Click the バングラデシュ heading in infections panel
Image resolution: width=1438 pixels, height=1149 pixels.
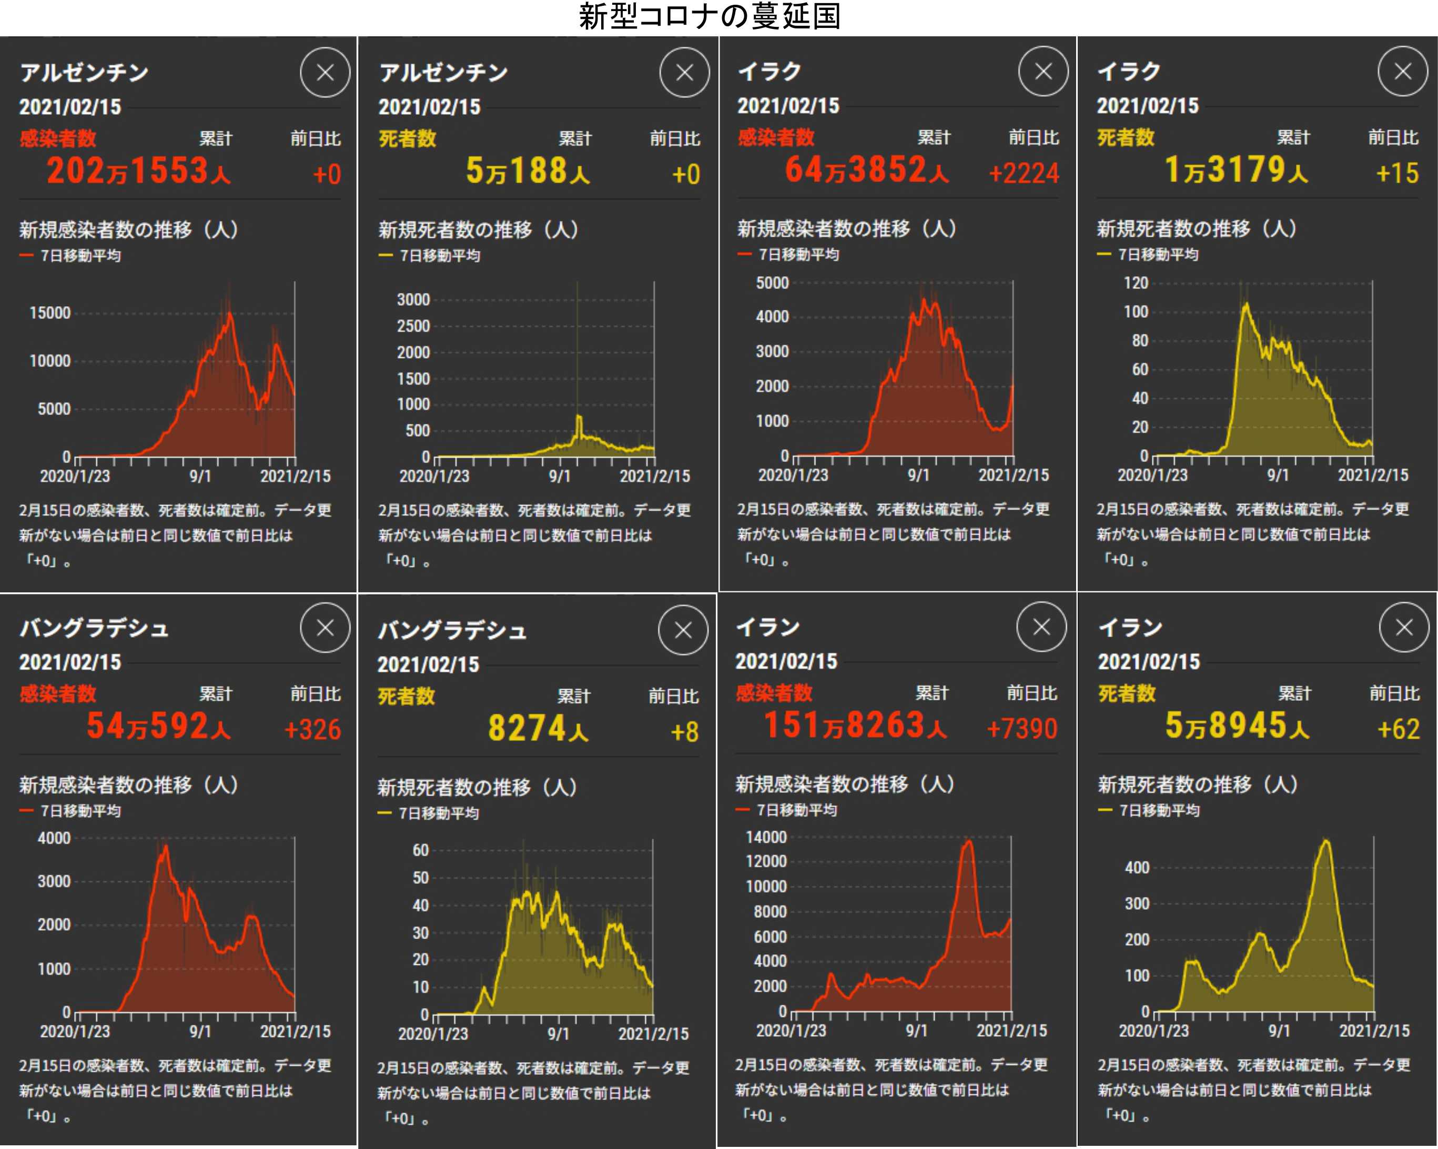[94, 628]
